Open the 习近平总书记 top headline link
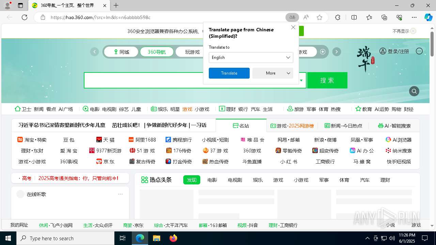This screenshot has height=245, width=436. point(62,125)
